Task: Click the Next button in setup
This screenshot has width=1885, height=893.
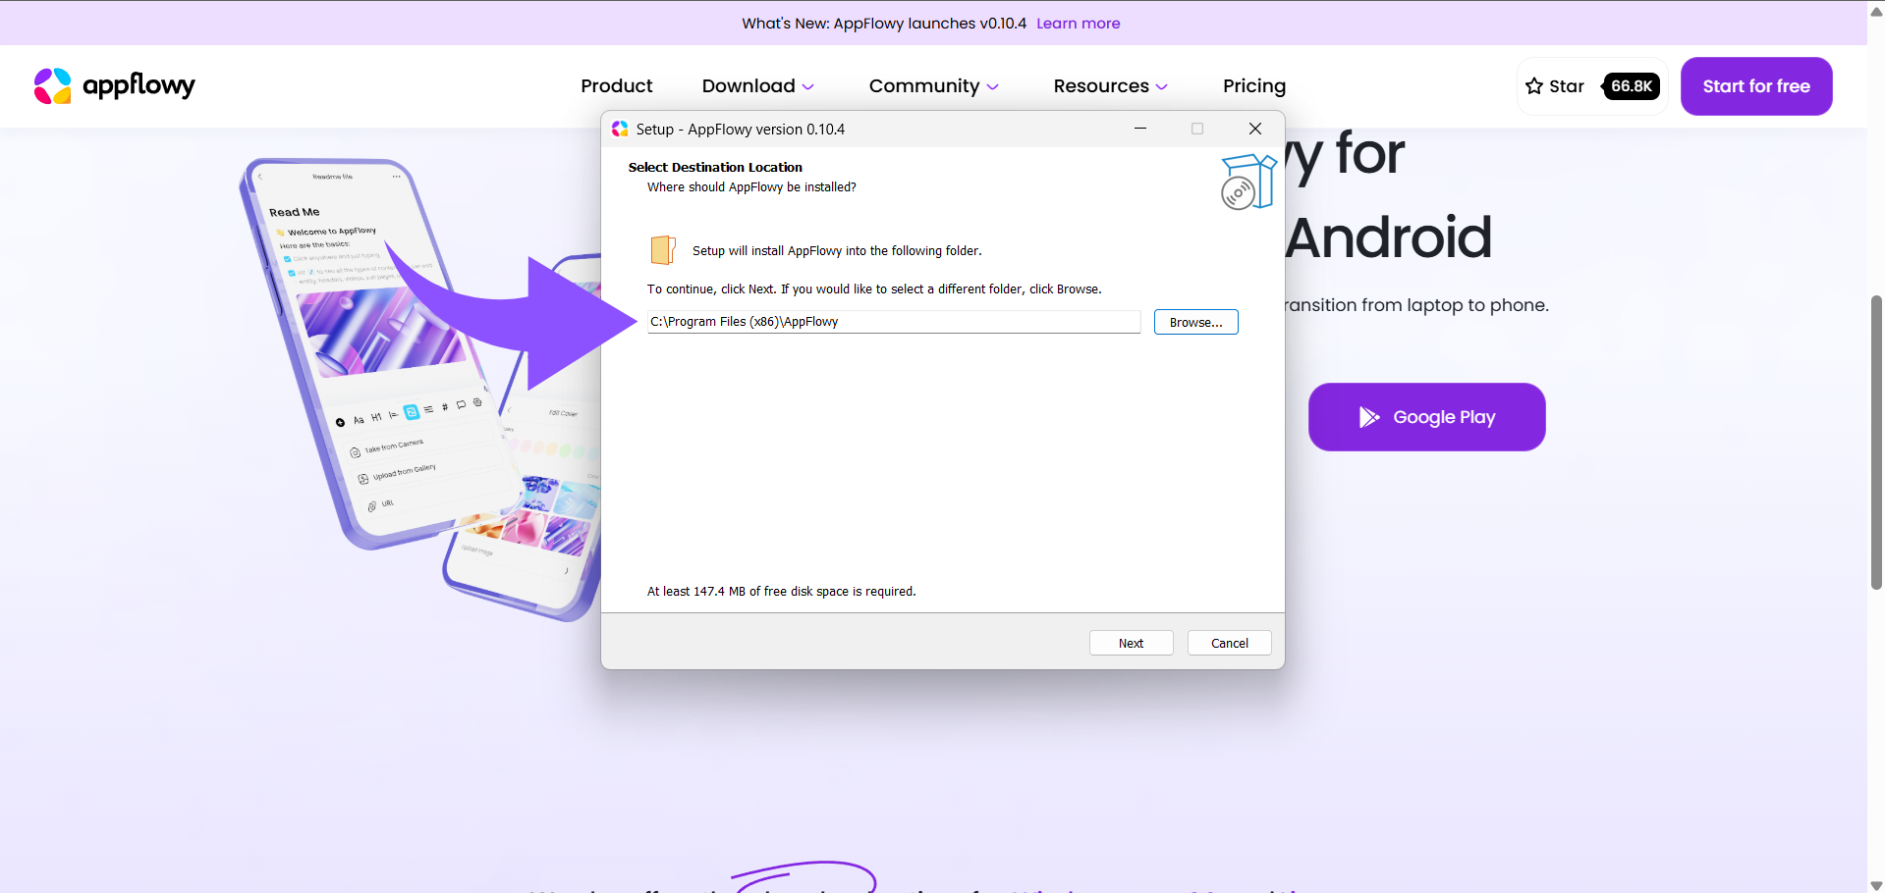Action: 1131,643
